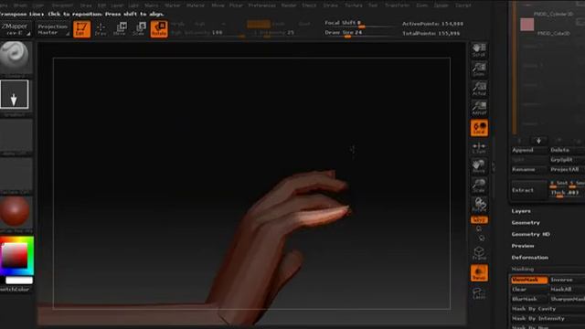Screen dimensions: 585x329
Task: Select the Move transpose icon in top shelf
Action: pos(120,29)
